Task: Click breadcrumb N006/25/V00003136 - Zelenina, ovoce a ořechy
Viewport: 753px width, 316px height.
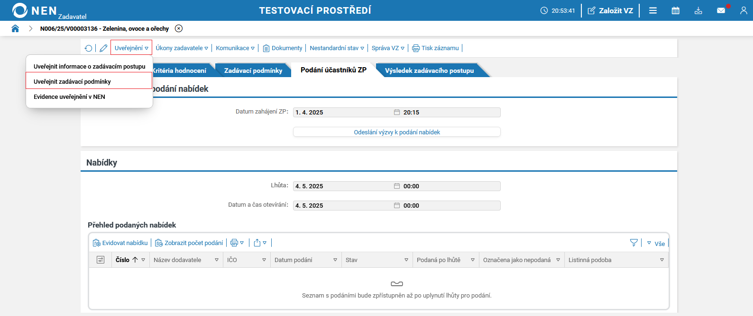Action: tap(104, 28)
